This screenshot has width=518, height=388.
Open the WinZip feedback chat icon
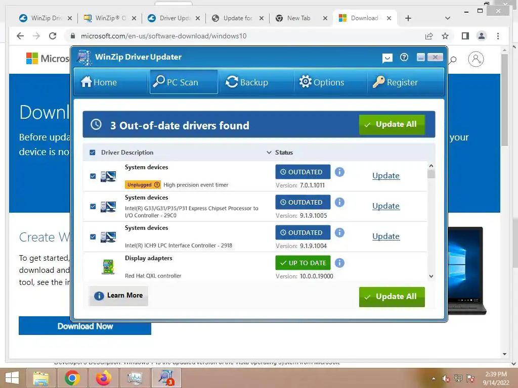(x=387, y=58)
